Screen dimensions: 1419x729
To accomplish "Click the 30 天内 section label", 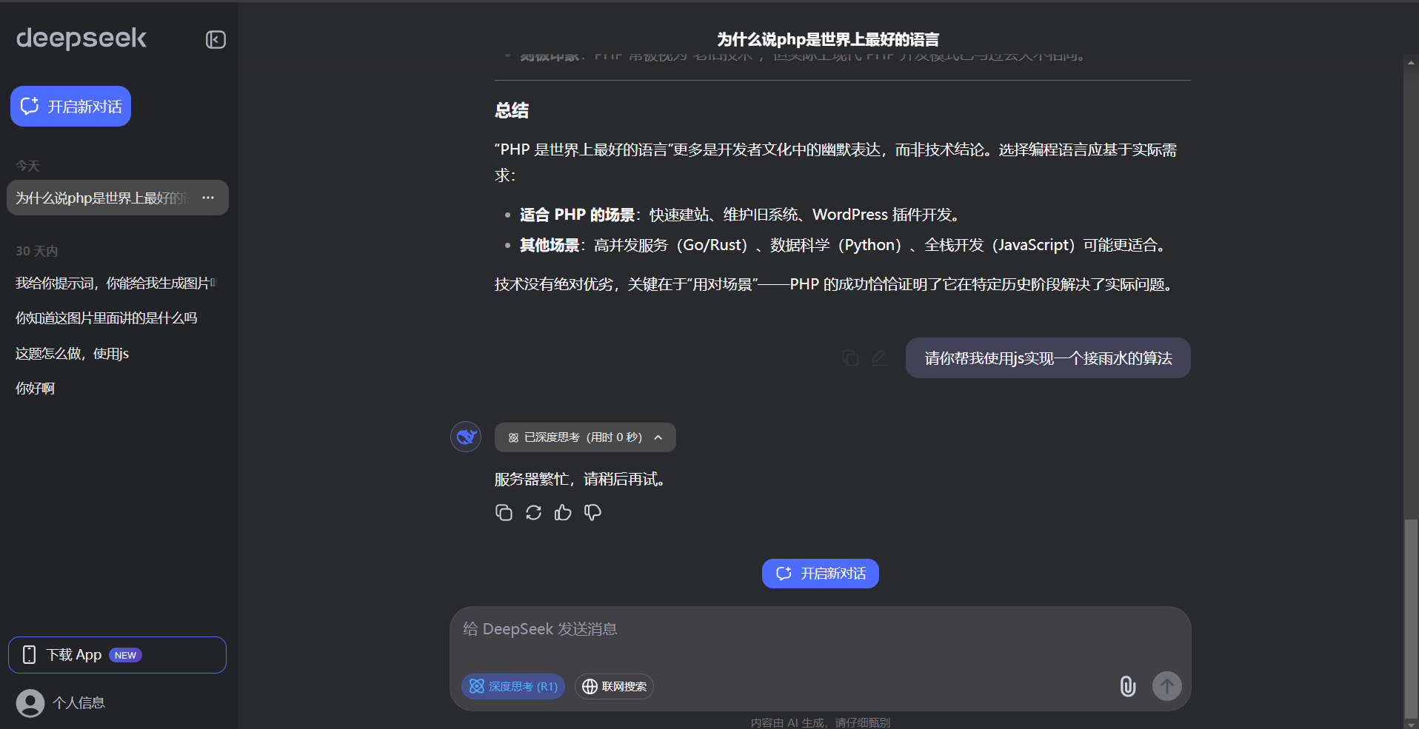I will point(36,251).
